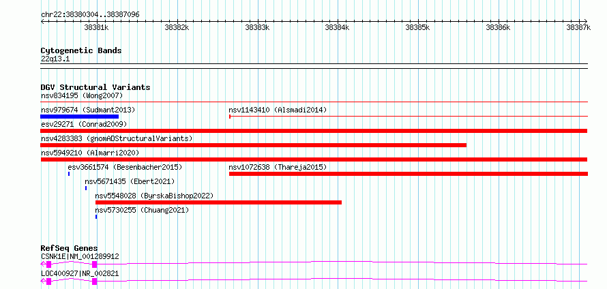607x289 pixels.
Task: Select the nsv5949210 Almarri2020 red bar
Action: (x=314, y=159)
